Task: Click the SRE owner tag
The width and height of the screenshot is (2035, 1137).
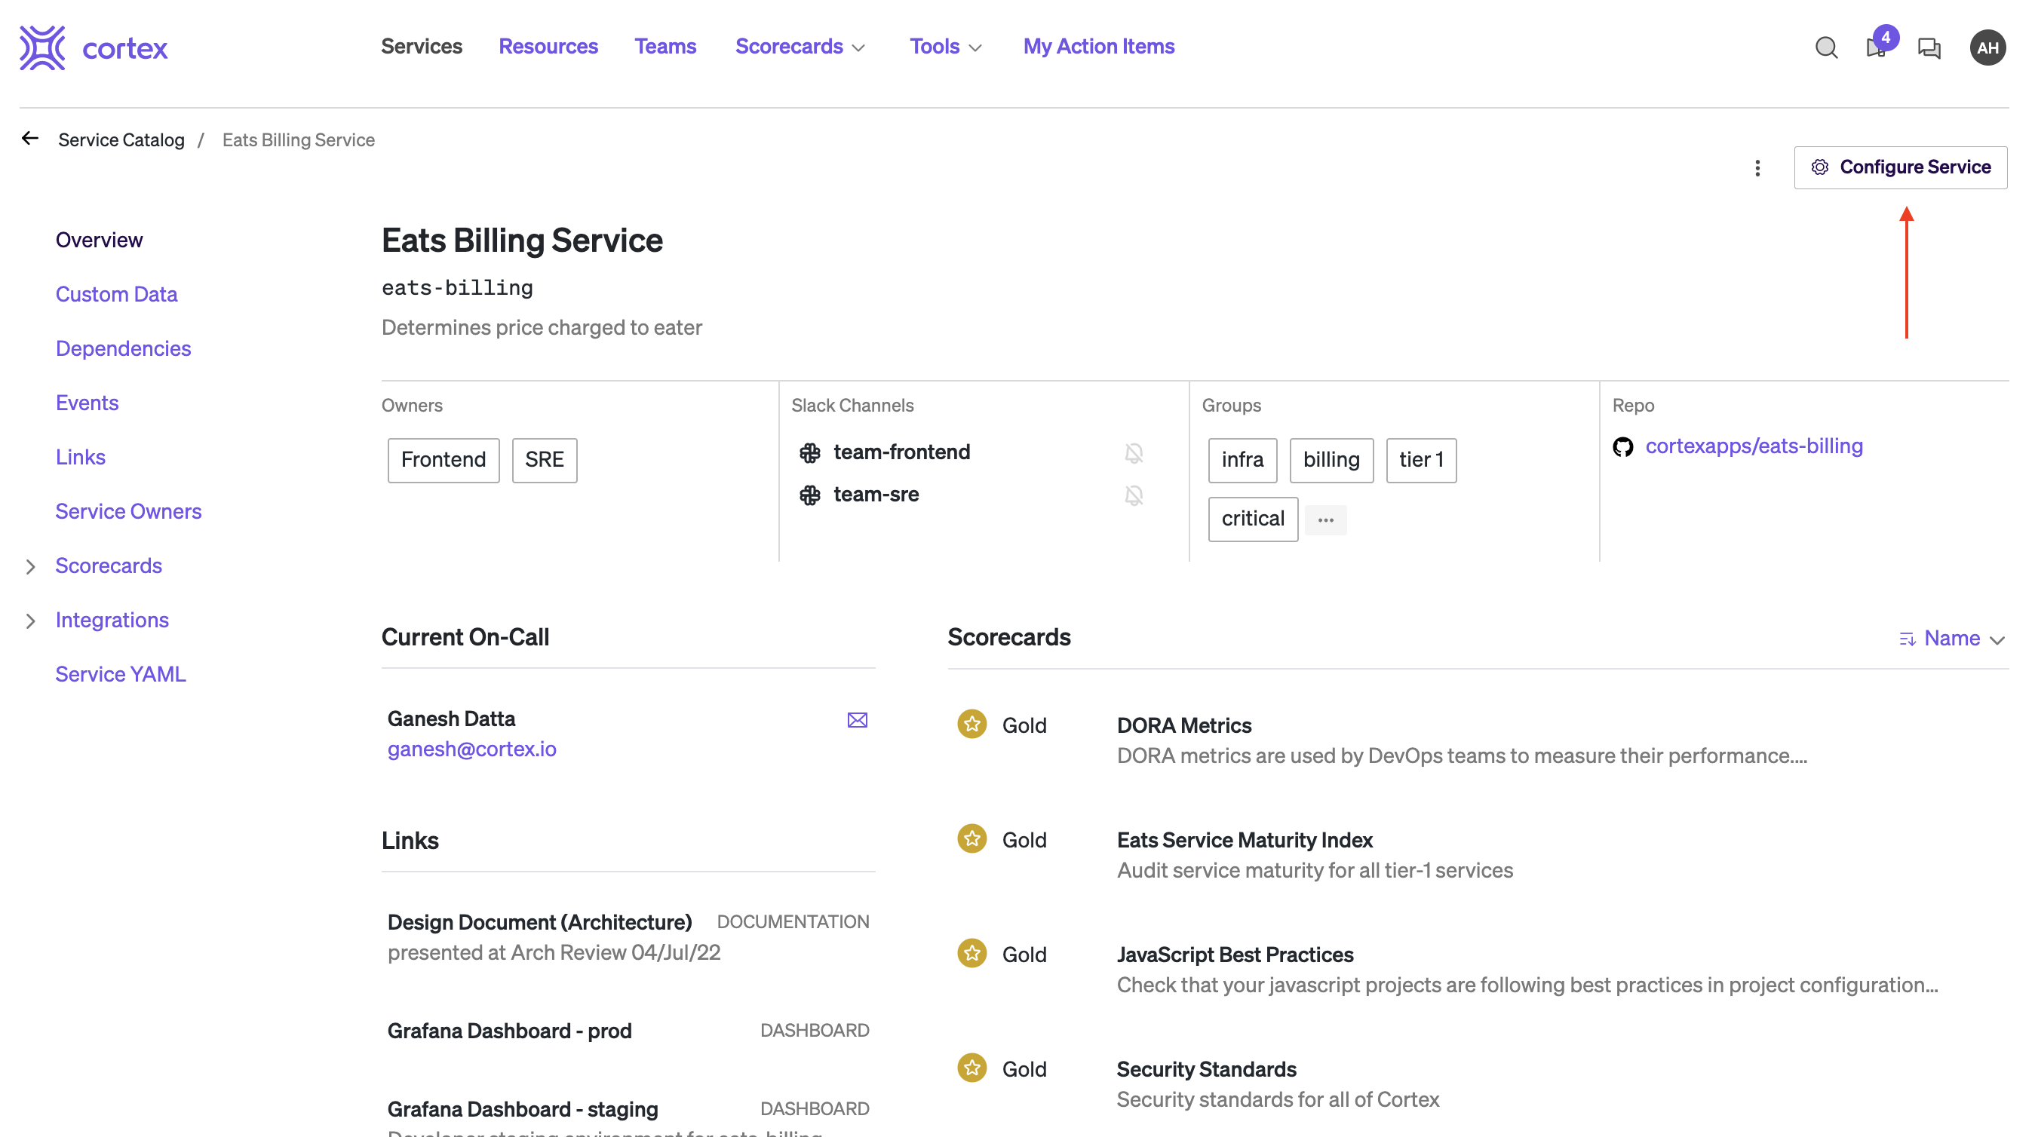Action: coord(545,461)
